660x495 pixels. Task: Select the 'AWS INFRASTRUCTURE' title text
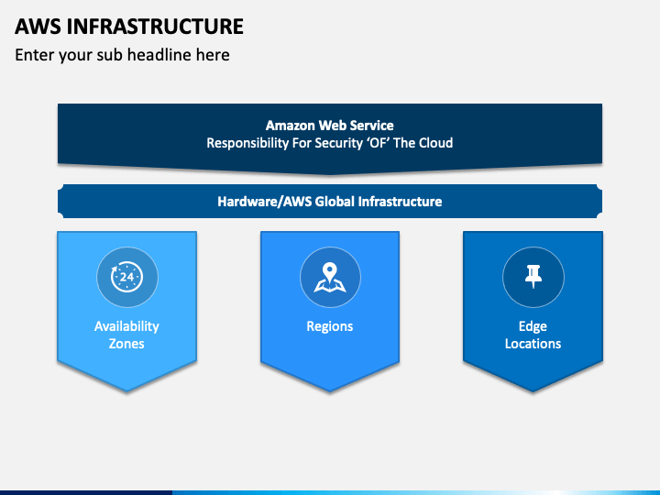point(129,26)
